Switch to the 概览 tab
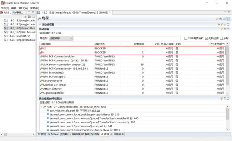The height and width of the screenshot is (141, 232). click(x=42, y=134)
